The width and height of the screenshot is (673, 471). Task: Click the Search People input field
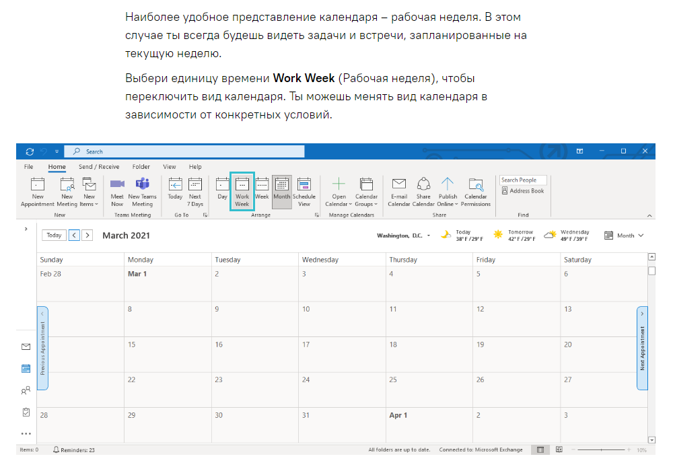523,180
